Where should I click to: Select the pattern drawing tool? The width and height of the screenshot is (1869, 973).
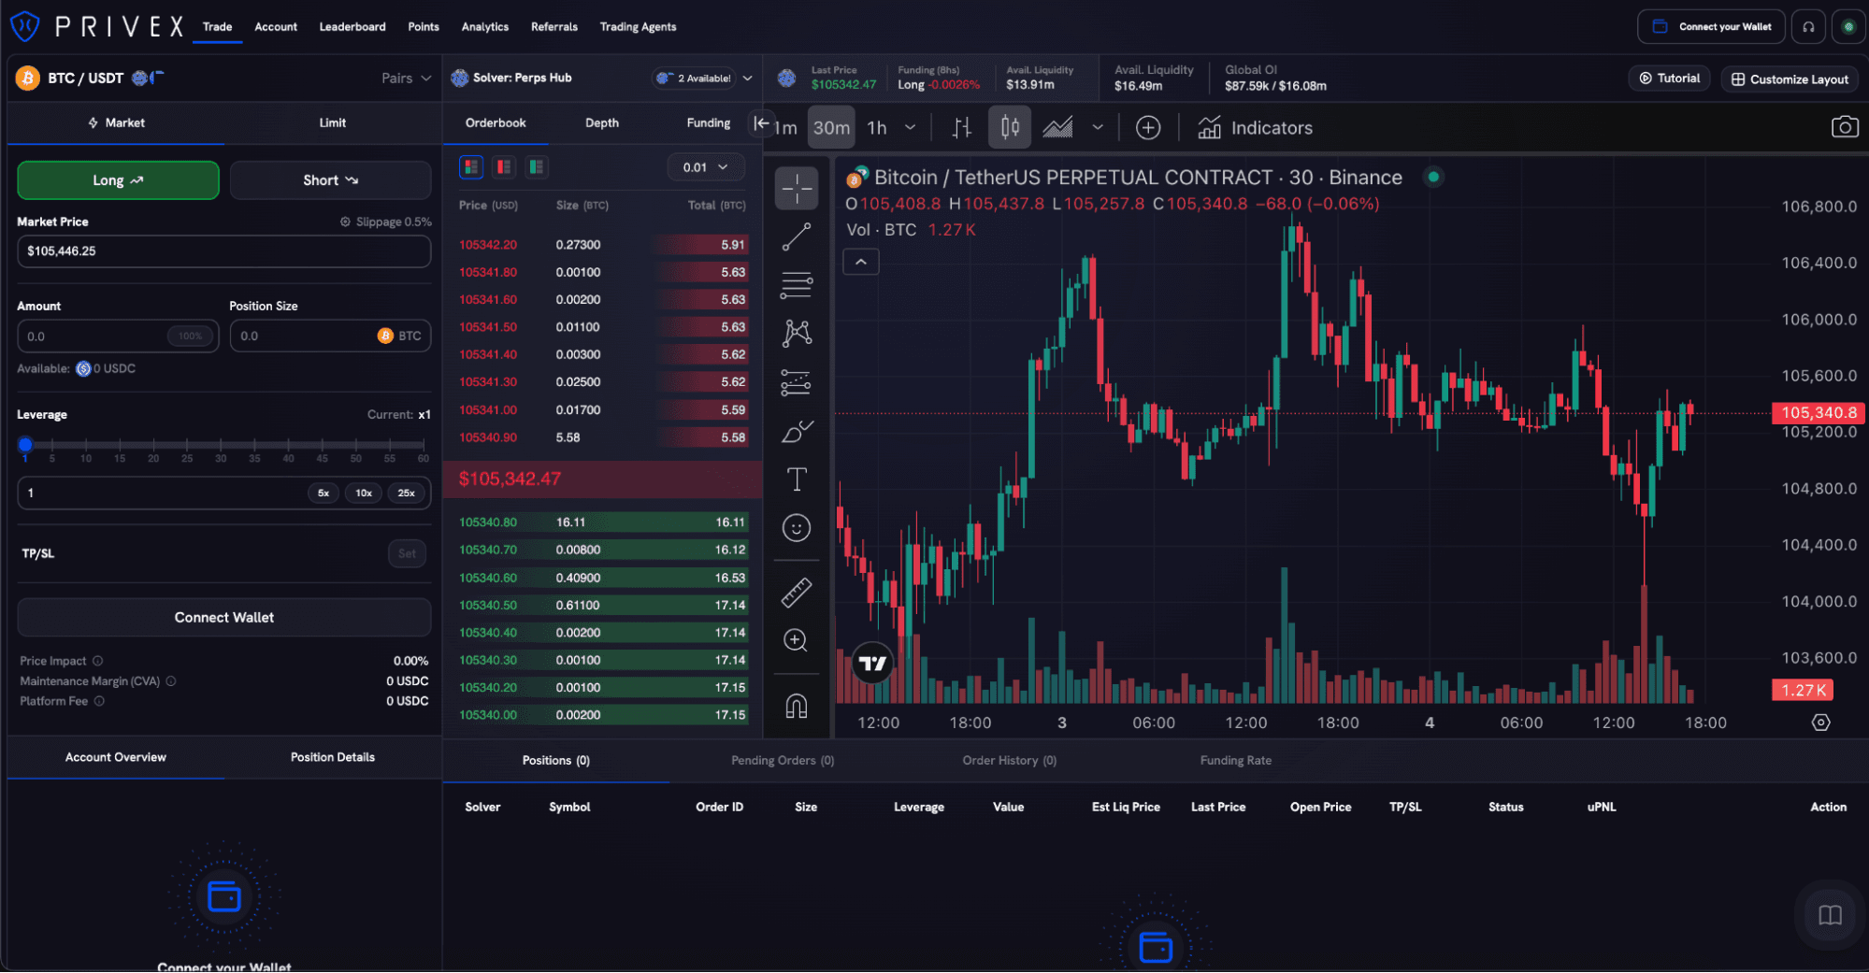coord(796,334)
